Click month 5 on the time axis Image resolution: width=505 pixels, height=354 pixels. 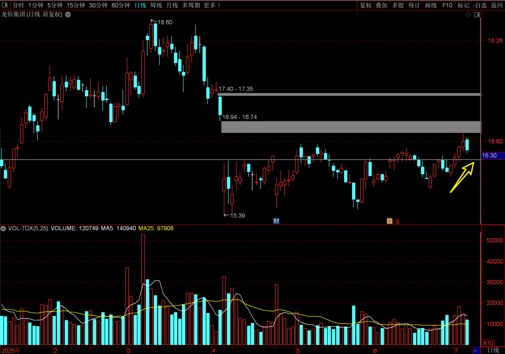tap(298, 351)
